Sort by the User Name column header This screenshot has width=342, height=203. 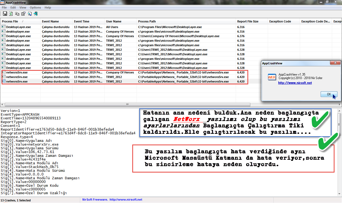(121, 21)
